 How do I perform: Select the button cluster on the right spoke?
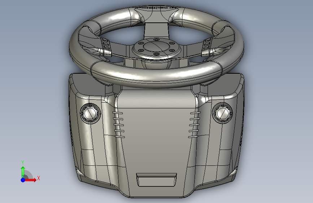[207, 44]
